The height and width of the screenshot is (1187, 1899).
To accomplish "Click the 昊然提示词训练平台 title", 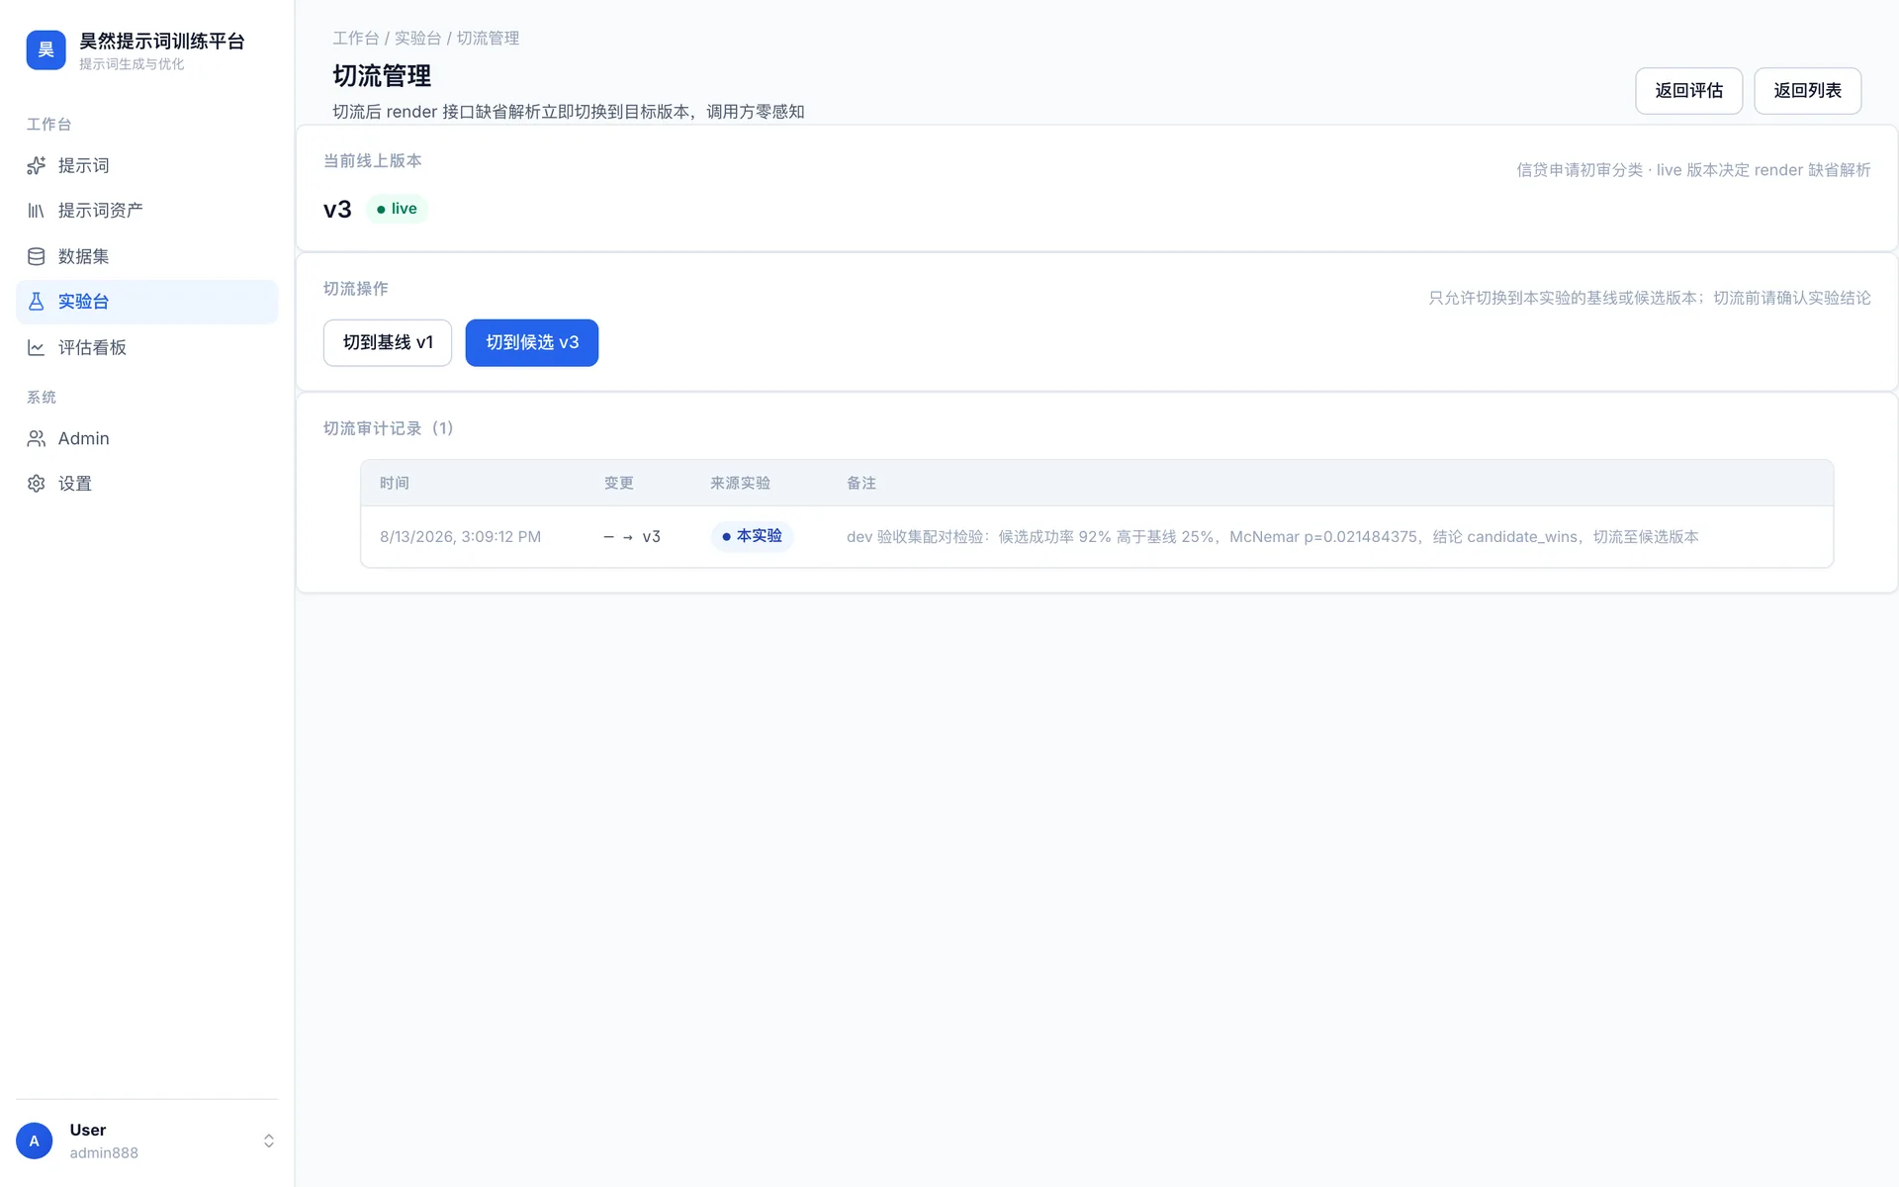I will coord(161,41).
